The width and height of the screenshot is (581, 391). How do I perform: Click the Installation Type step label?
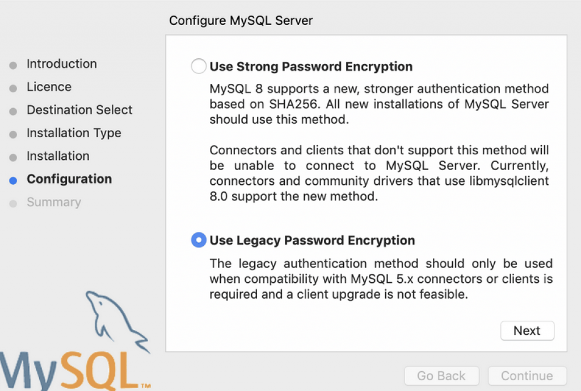click(74, 133)
